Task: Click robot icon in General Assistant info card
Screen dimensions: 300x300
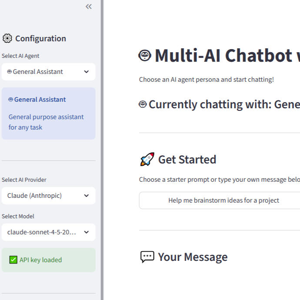Action: pos(11,100)
